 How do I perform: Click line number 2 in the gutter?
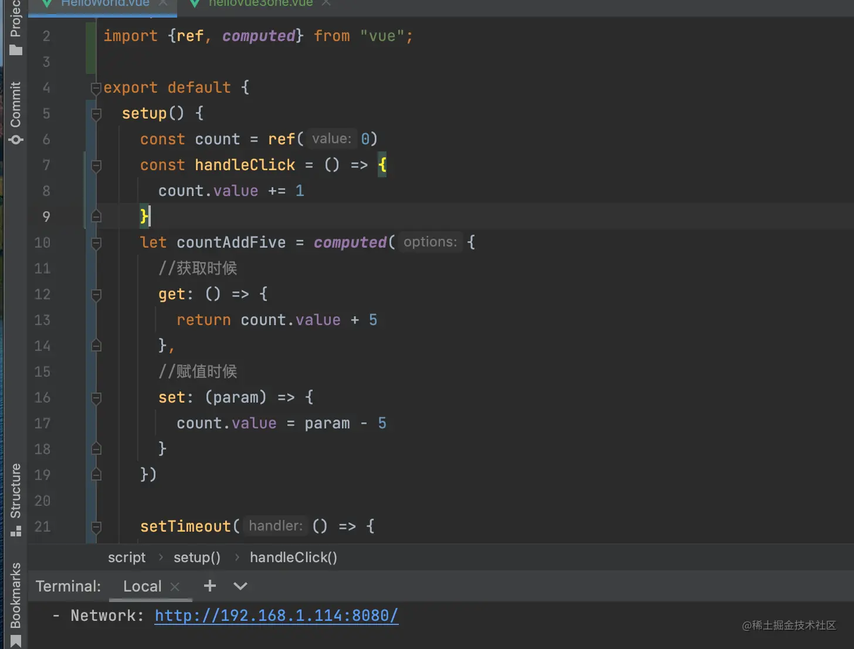coord(46,36)
